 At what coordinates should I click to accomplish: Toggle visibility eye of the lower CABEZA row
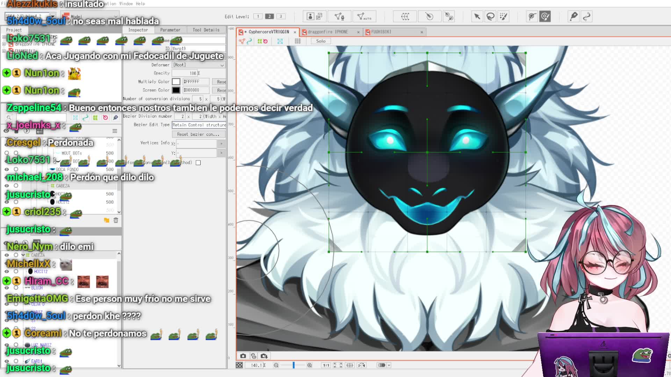point(7,255)
